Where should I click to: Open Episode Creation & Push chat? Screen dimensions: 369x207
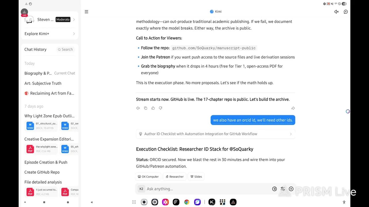point(46,162)
